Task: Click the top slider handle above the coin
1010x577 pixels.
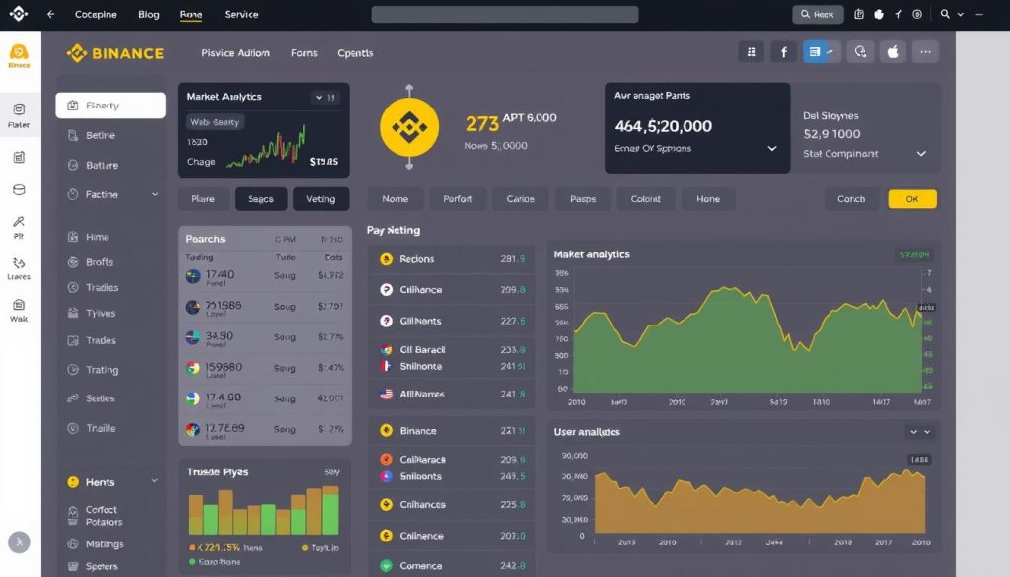Action: 409,87
